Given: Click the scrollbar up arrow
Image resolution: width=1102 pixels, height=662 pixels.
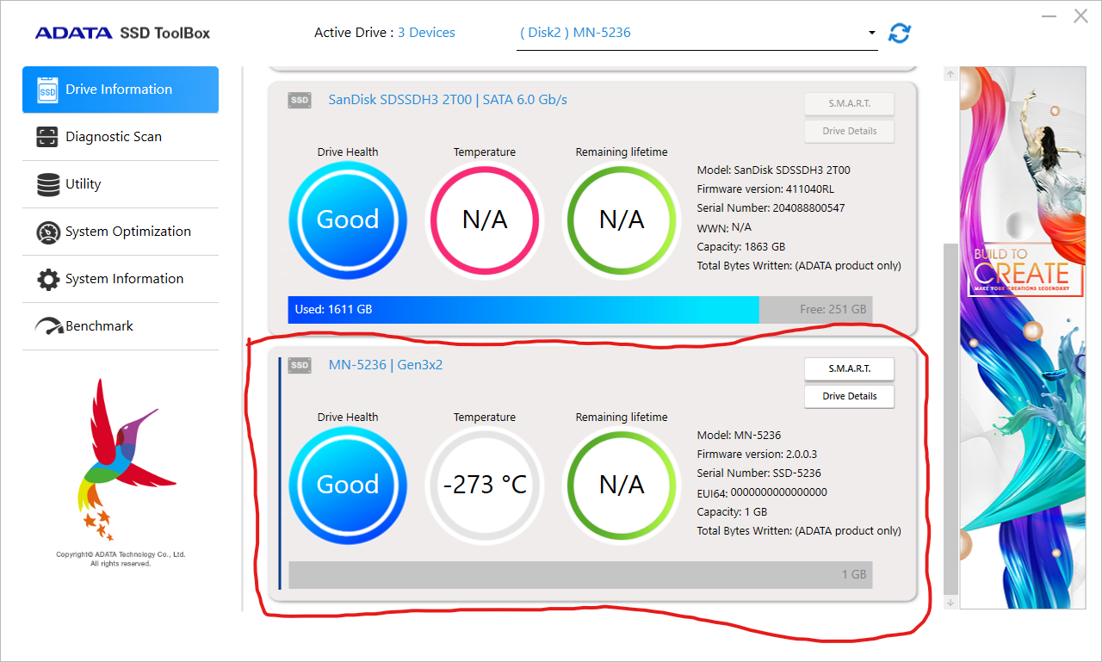Looking at the screenshot, I should [950, 75].
